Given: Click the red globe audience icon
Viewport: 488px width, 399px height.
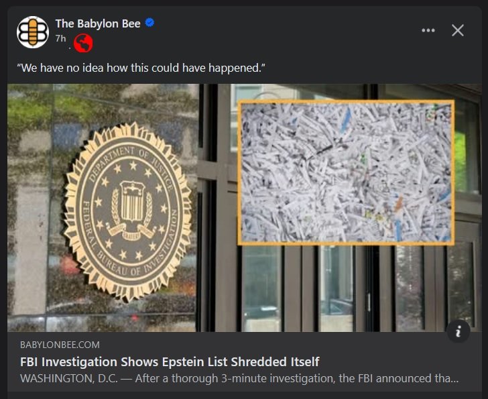Looking at the screenshot, I should pyautogui.click(x=83, y=43).
